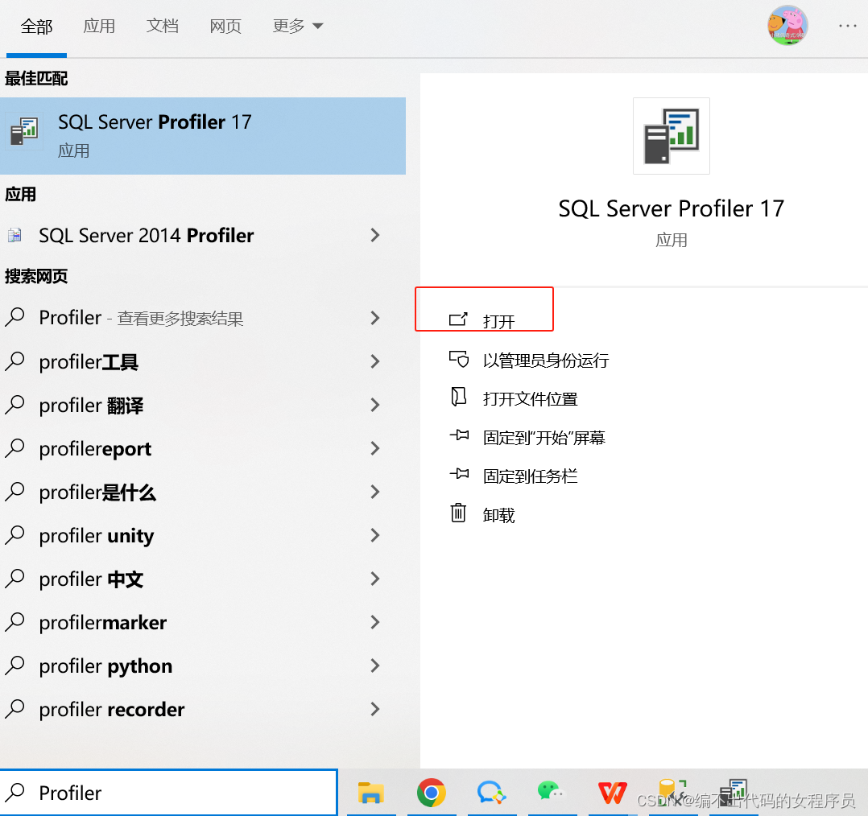Click the pin to taskbar icon
The height and width of the screenshot is (816, 868).
(x=459, y=473)
